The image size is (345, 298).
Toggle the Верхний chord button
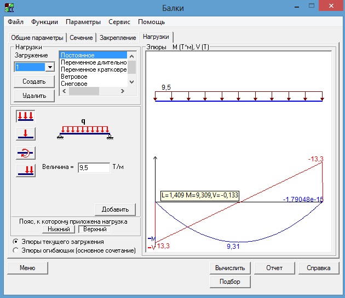pos(95,229)
